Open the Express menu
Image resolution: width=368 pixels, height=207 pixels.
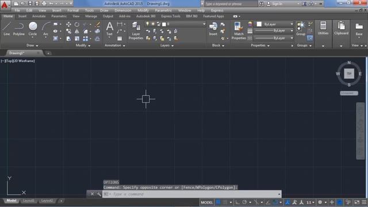[217, 10]
